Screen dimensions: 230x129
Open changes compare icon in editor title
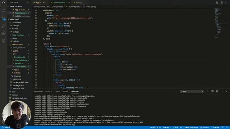(x=217, y=3)
